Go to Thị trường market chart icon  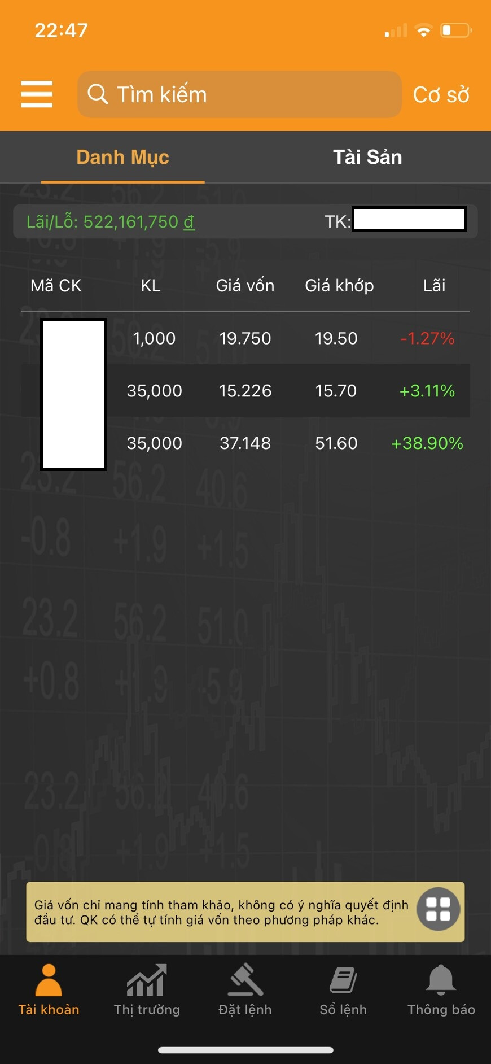[147, 980]
